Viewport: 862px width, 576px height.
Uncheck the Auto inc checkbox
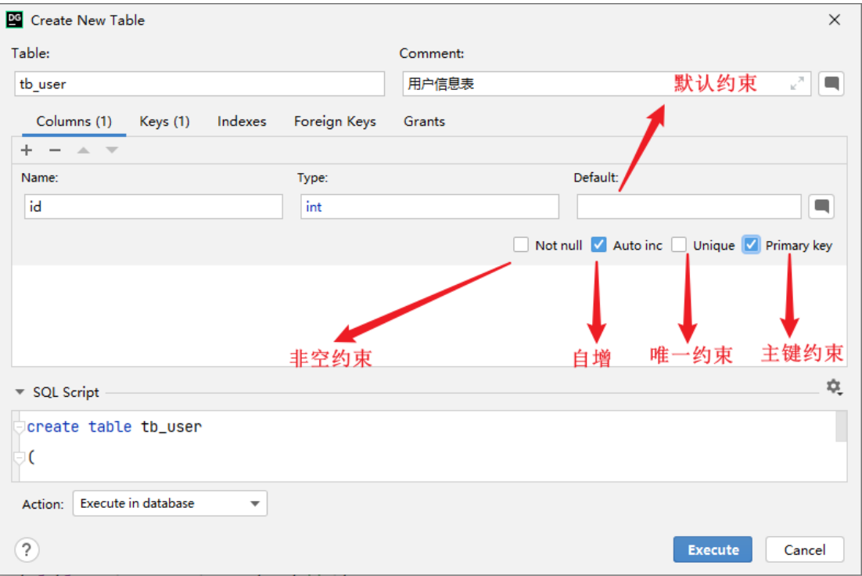coord(598,245)
